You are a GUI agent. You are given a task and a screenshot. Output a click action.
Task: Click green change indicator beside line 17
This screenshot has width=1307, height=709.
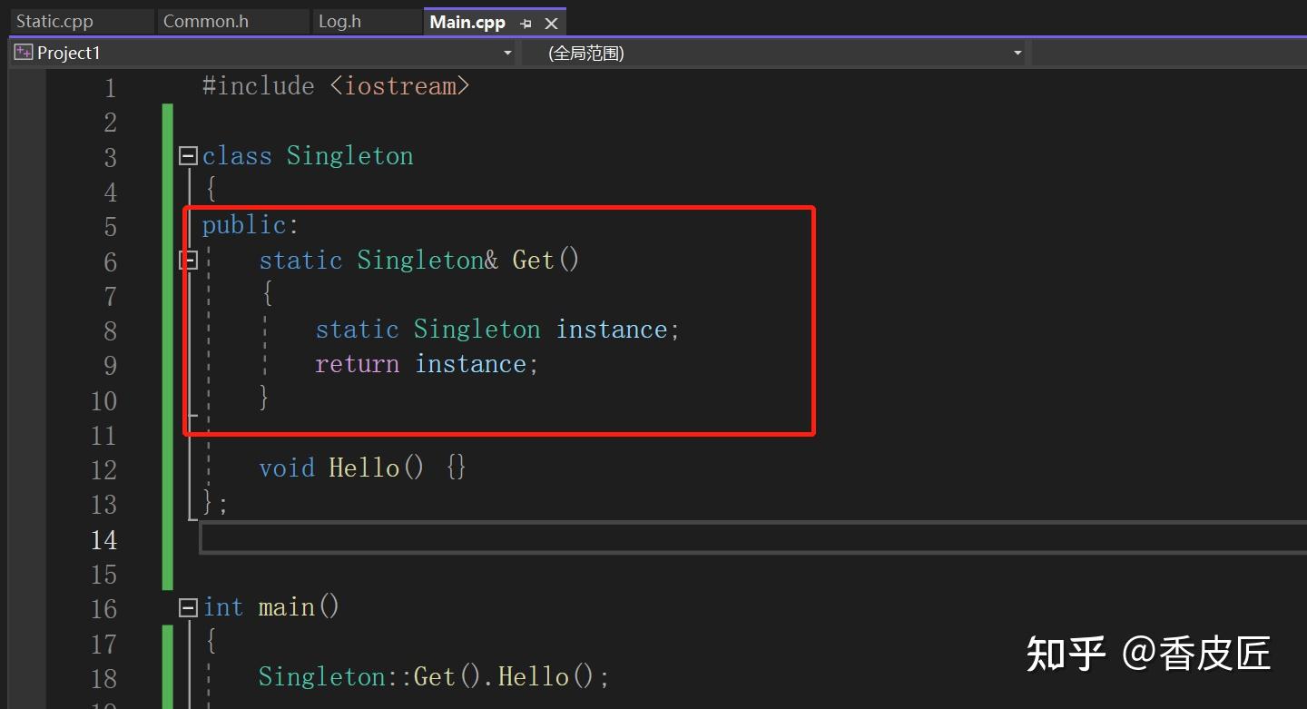167,644
